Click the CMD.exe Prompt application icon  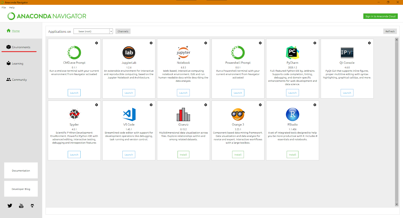coord(74,53)
